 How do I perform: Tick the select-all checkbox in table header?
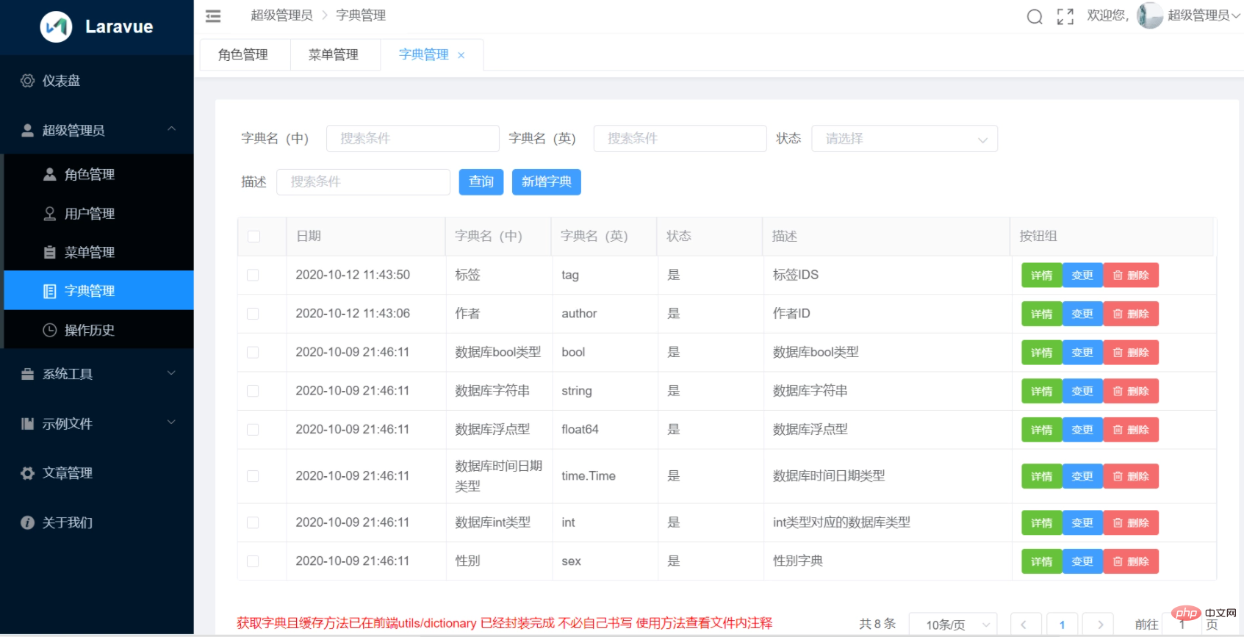tap(254, 237)
